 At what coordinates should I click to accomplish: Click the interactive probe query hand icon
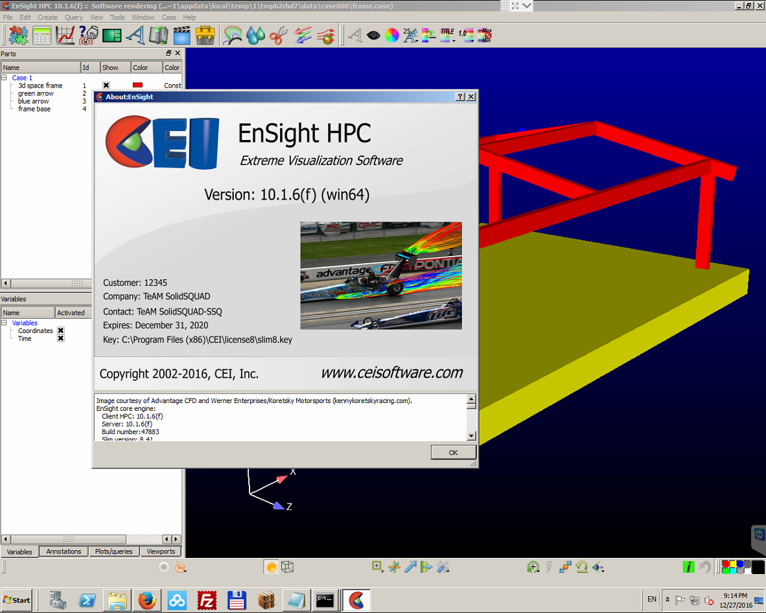coord(88,36)
